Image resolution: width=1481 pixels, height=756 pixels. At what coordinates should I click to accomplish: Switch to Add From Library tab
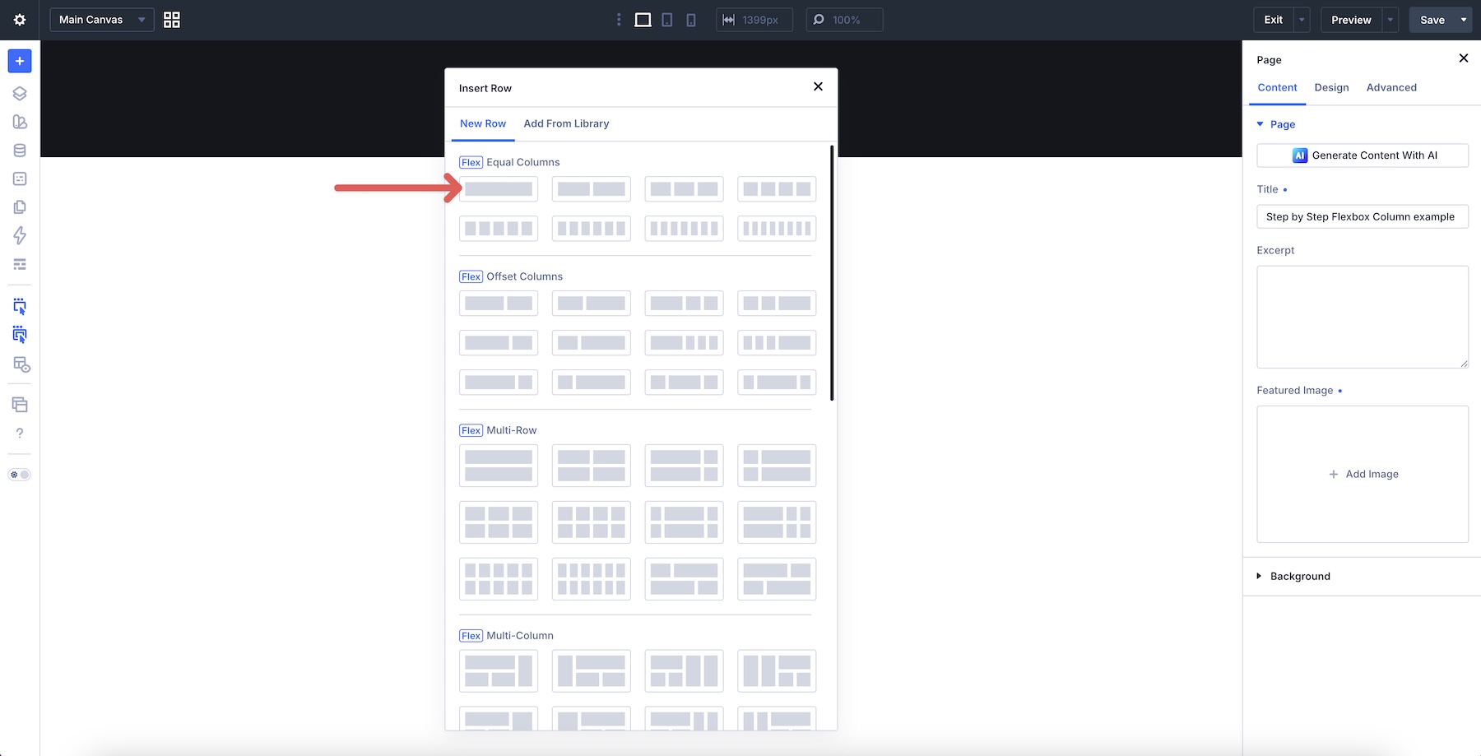point(566,123)
